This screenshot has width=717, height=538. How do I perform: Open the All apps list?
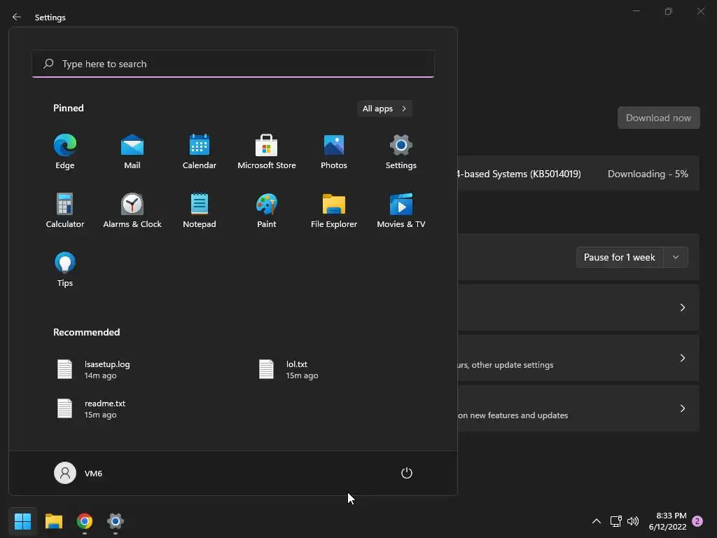(x=384, y=109)
